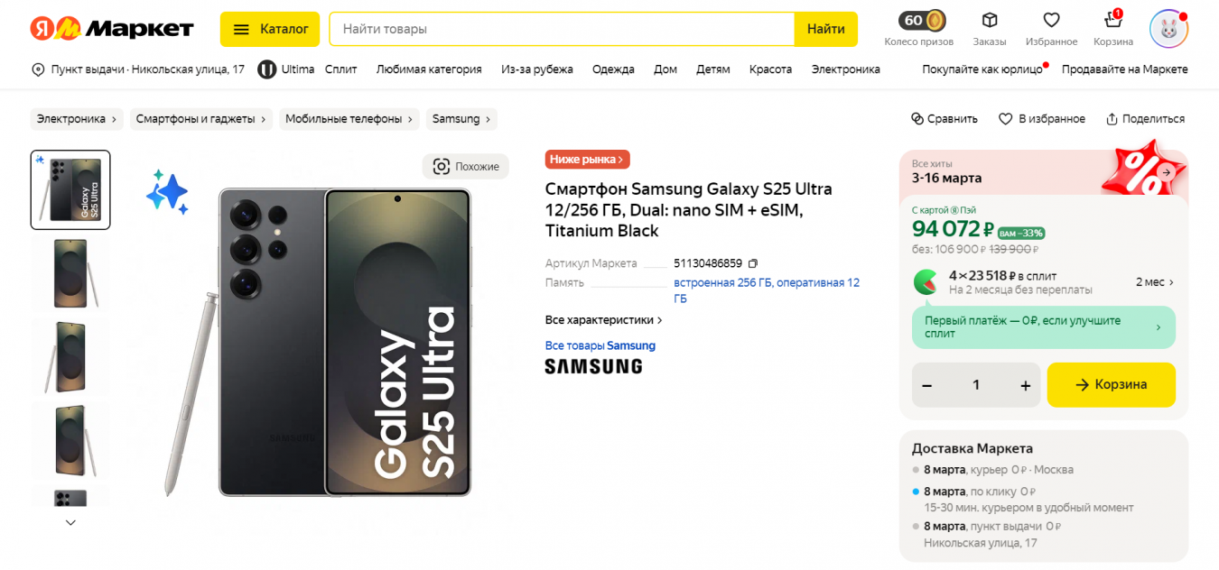The image size is (1219, 570).
Task: Increase quantity with the plus button
Action: tap(1025, 385)
